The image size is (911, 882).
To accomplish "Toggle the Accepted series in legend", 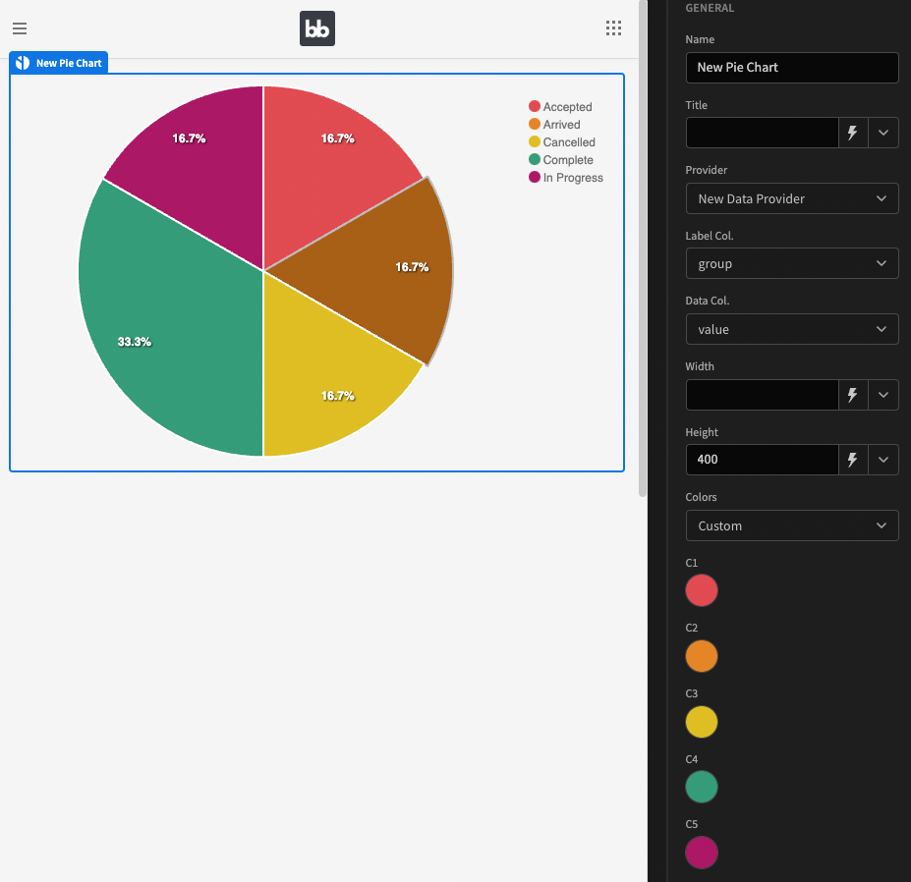I will [x=561, y=107].
